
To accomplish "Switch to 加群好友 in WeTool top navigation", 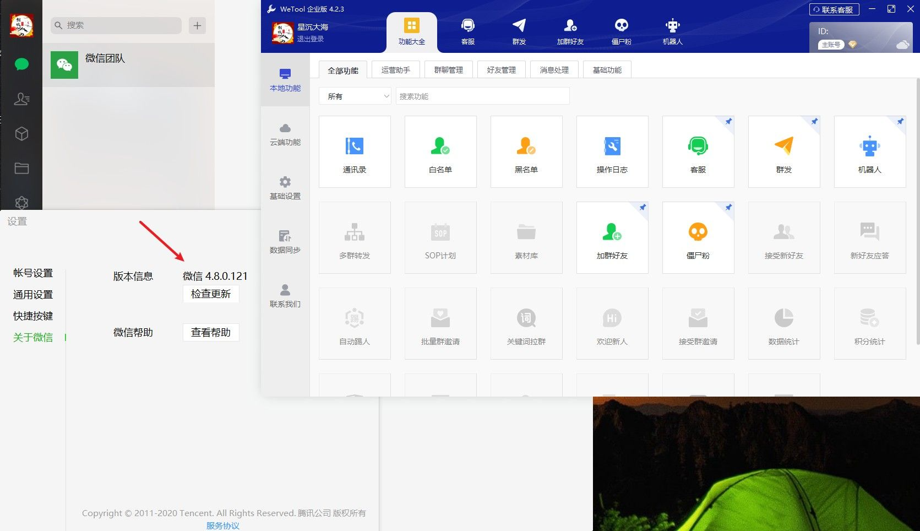I will (570, 32).
